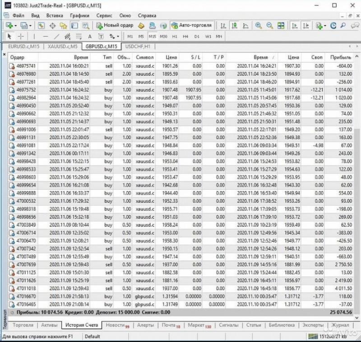361x342 pixels.
Task: Tile chart windows with the grid icon
Action: 281,26
